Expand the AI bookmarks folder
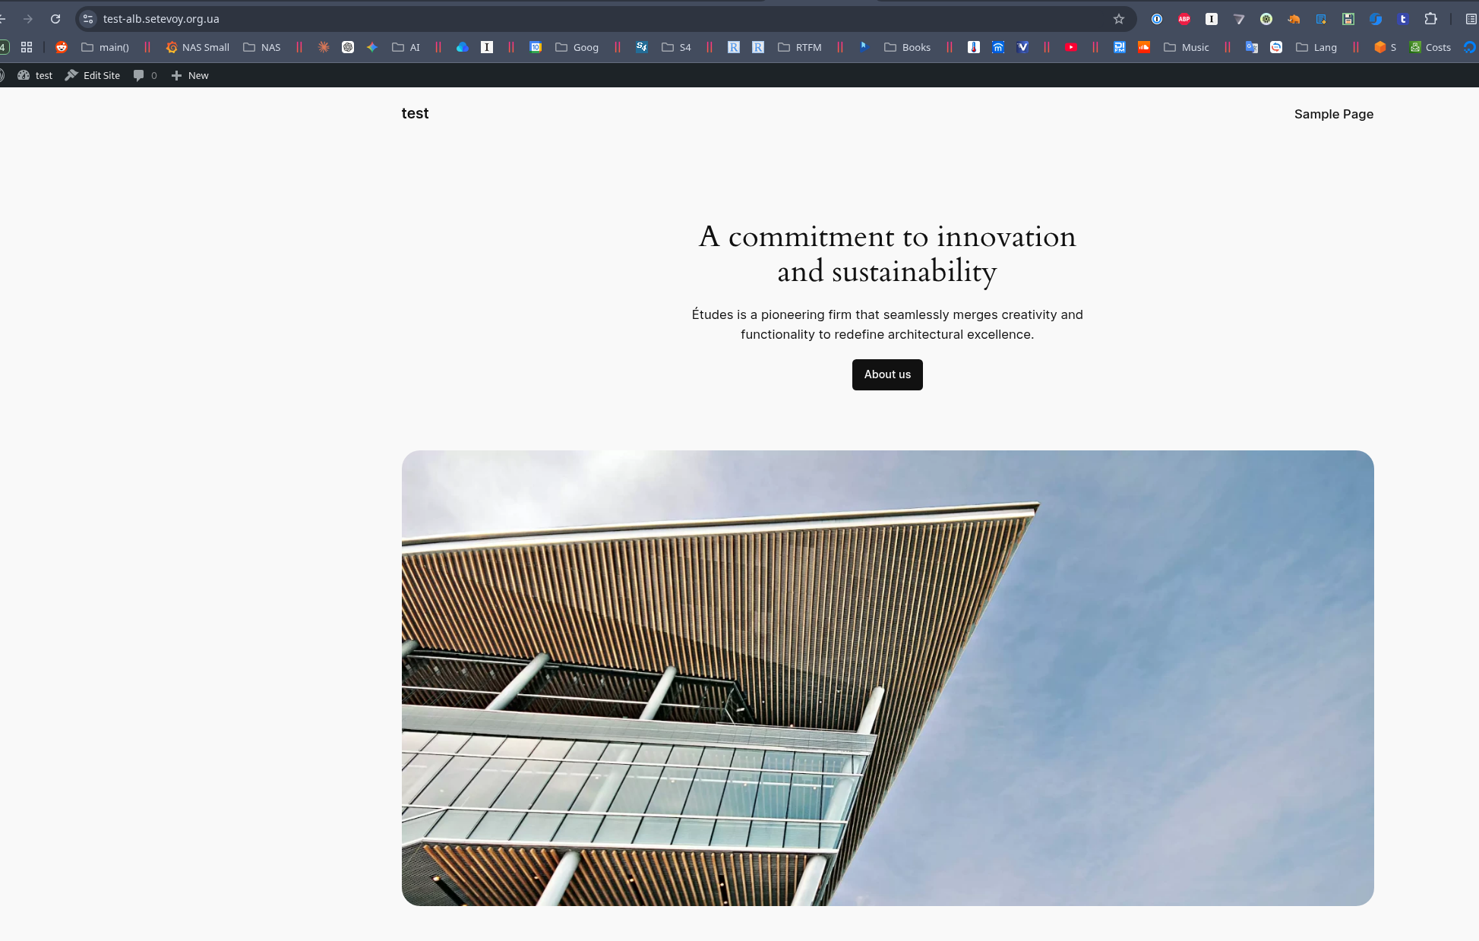Viewport: 1479px width, 941px height. pyautogui.click(x=406, y=47)
